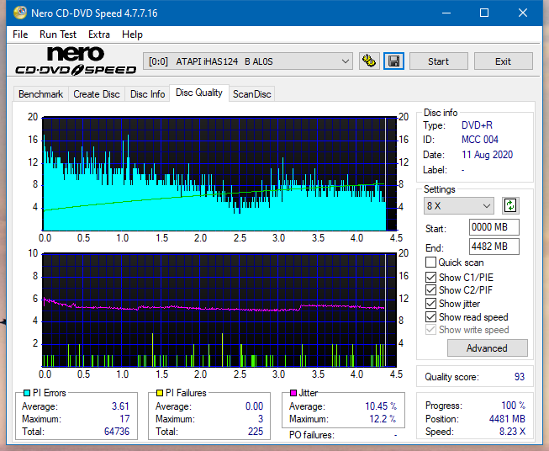Click the Start position field 0000 MB
549x451 pixels.
tap(494, 227)
